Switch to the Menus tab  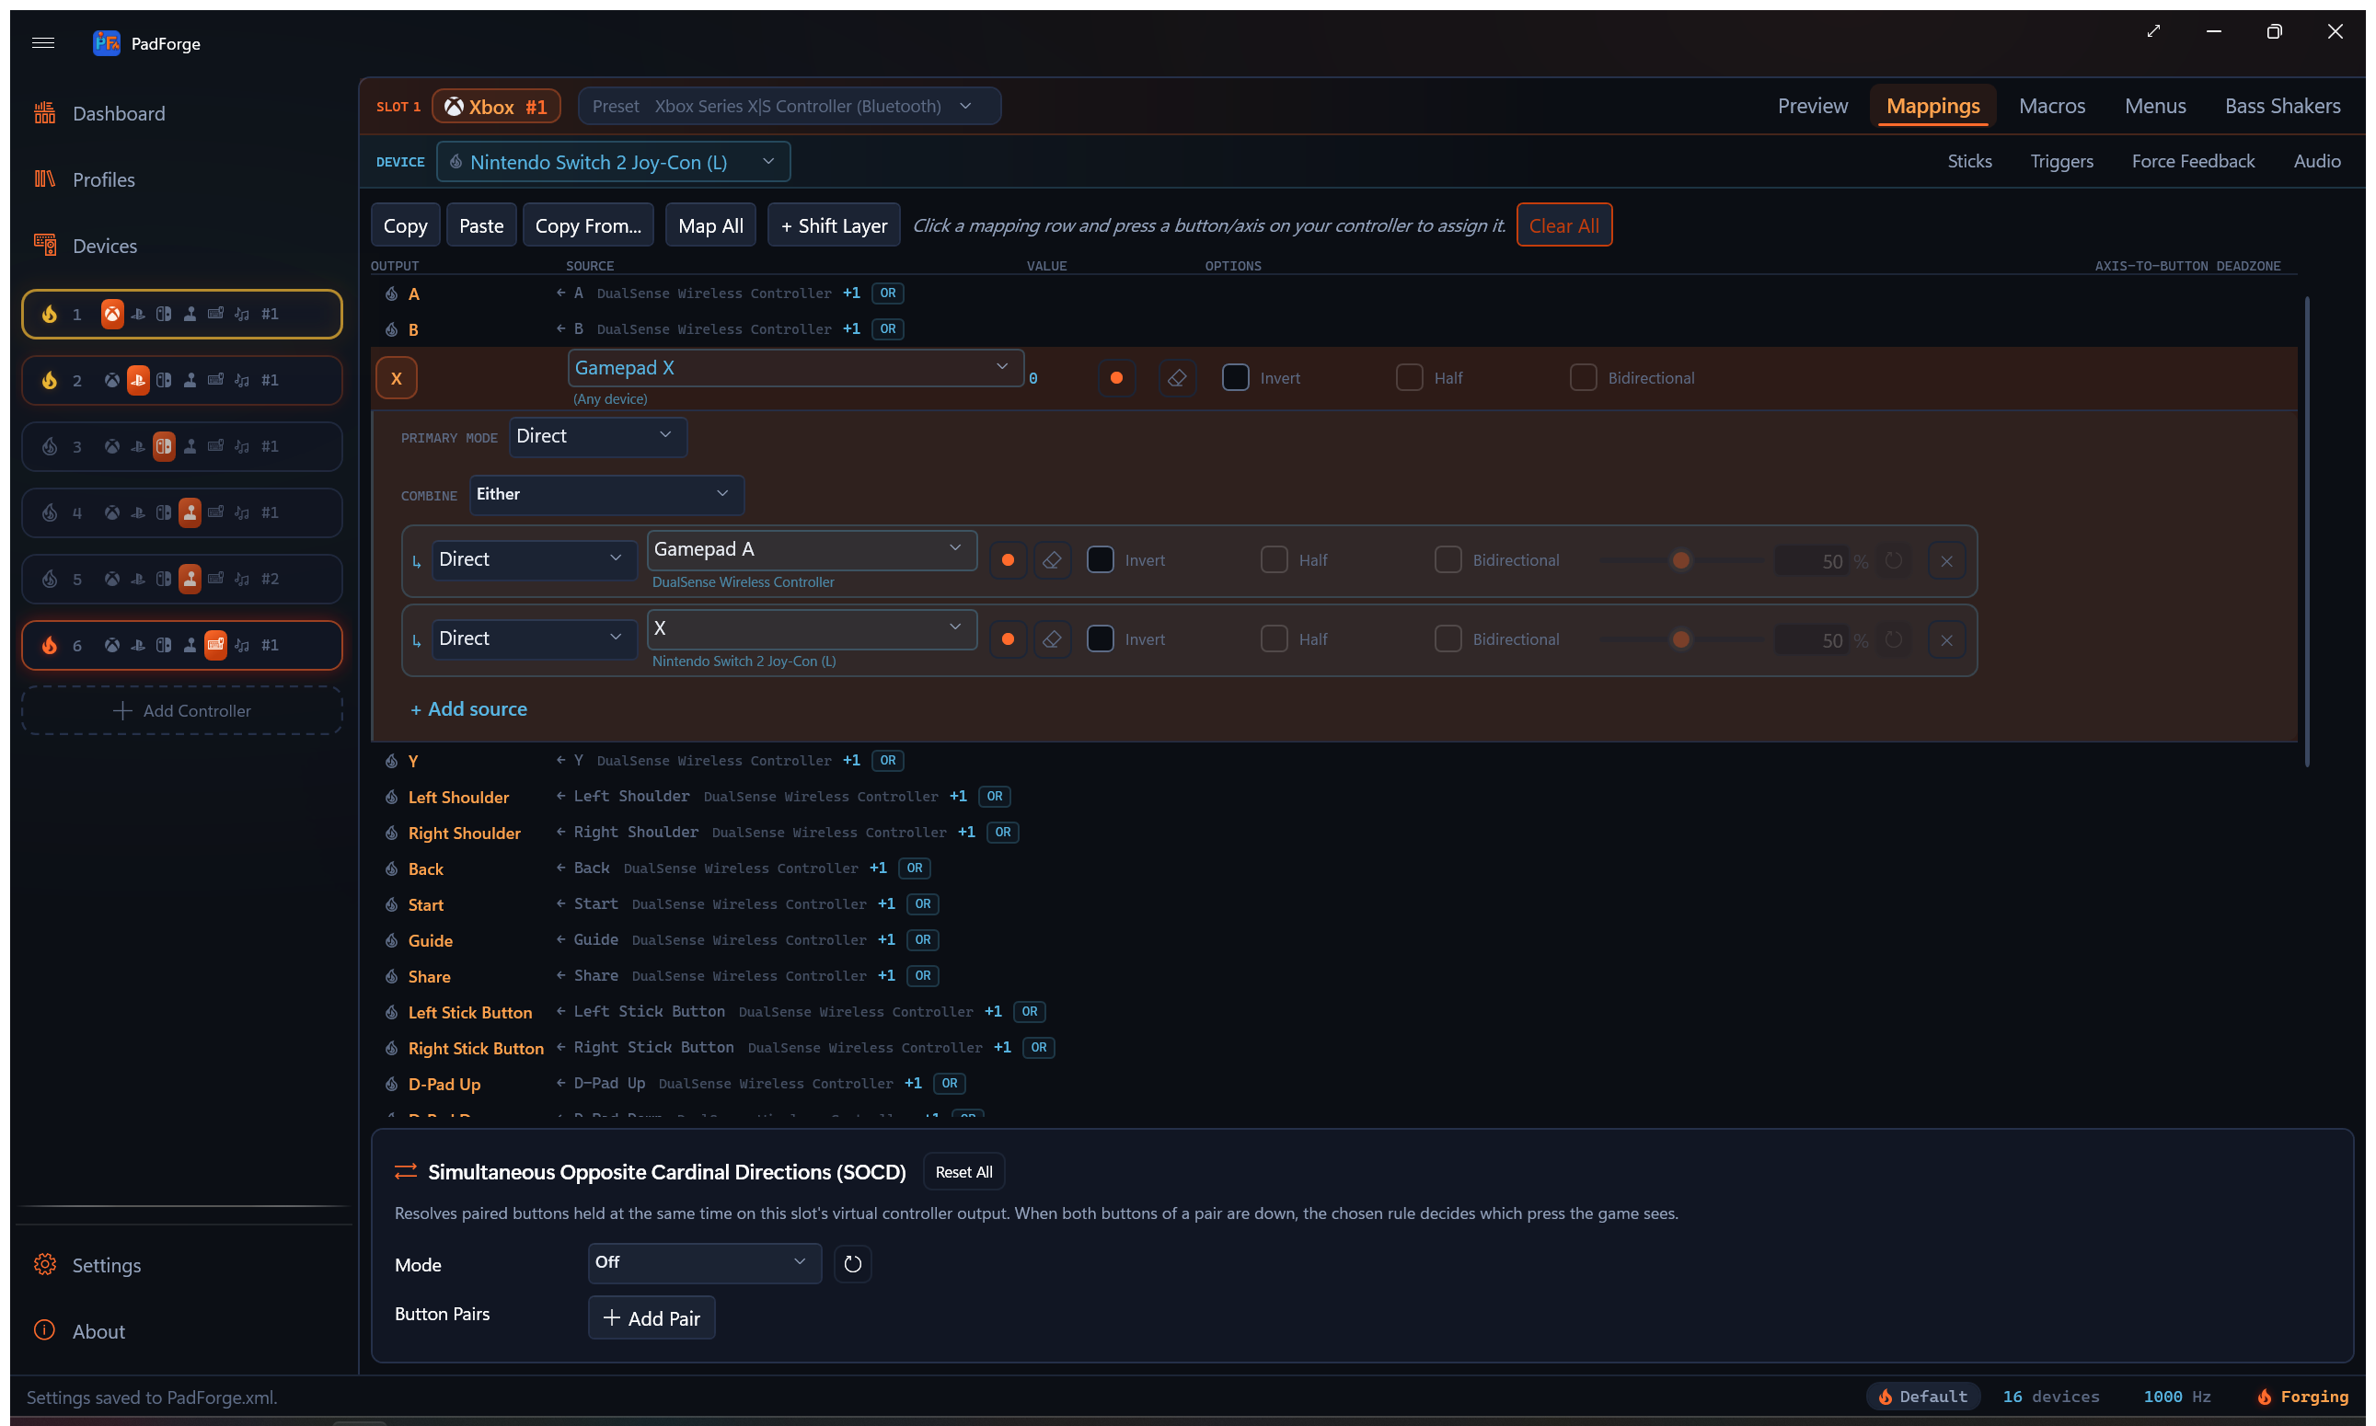(2154, 106)
